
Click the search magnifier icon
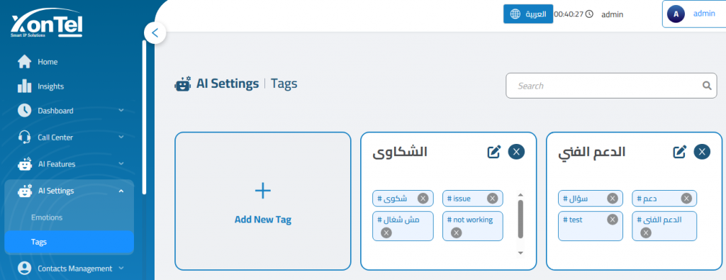[707, 86]
